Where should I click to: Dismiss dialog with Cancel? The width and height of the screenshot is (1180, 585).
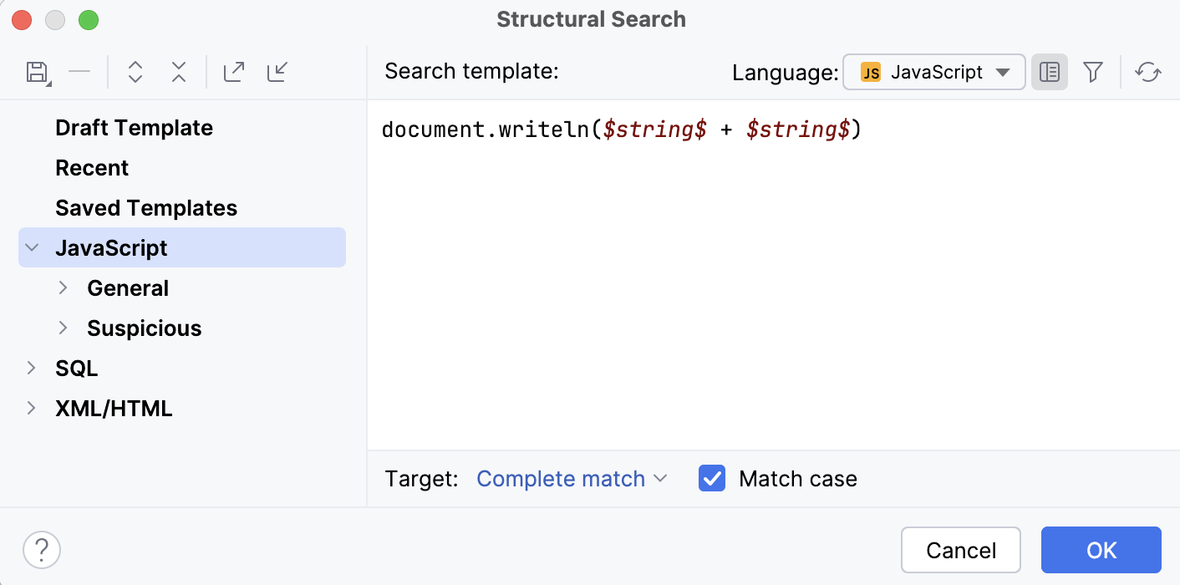coord(961,550)
